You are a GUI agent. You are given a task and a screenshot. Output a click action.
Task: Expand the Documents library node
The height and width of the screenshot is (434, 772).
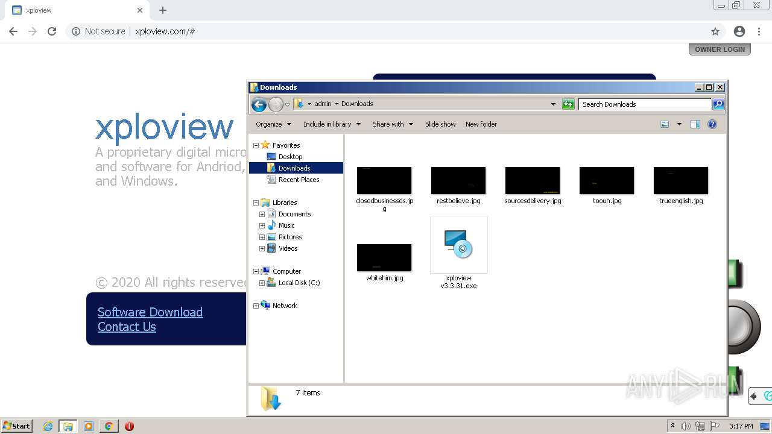[262, 214]
